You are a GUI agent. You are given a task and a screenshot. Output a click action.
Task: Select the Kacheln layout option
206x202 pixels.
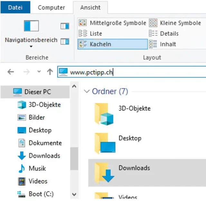click(x=113, y=44)
